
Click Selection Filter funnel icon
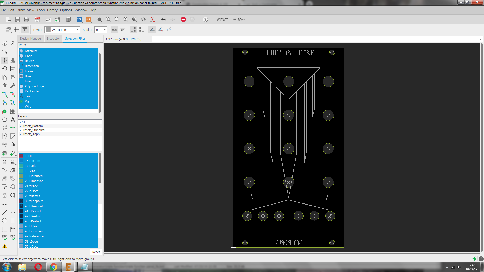pyautogui.click(x=25, y=30)
